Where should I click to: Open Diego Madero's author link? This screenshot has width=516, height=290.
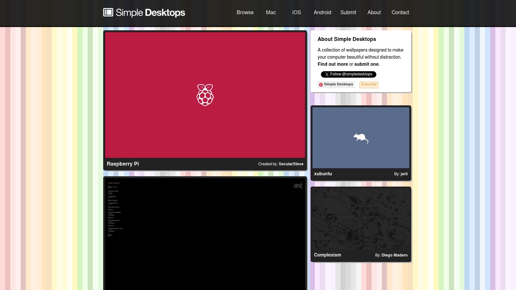pos(394,255)
